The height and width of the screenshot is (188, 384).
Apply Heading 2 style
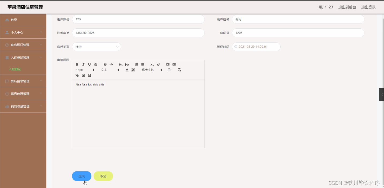127,65
